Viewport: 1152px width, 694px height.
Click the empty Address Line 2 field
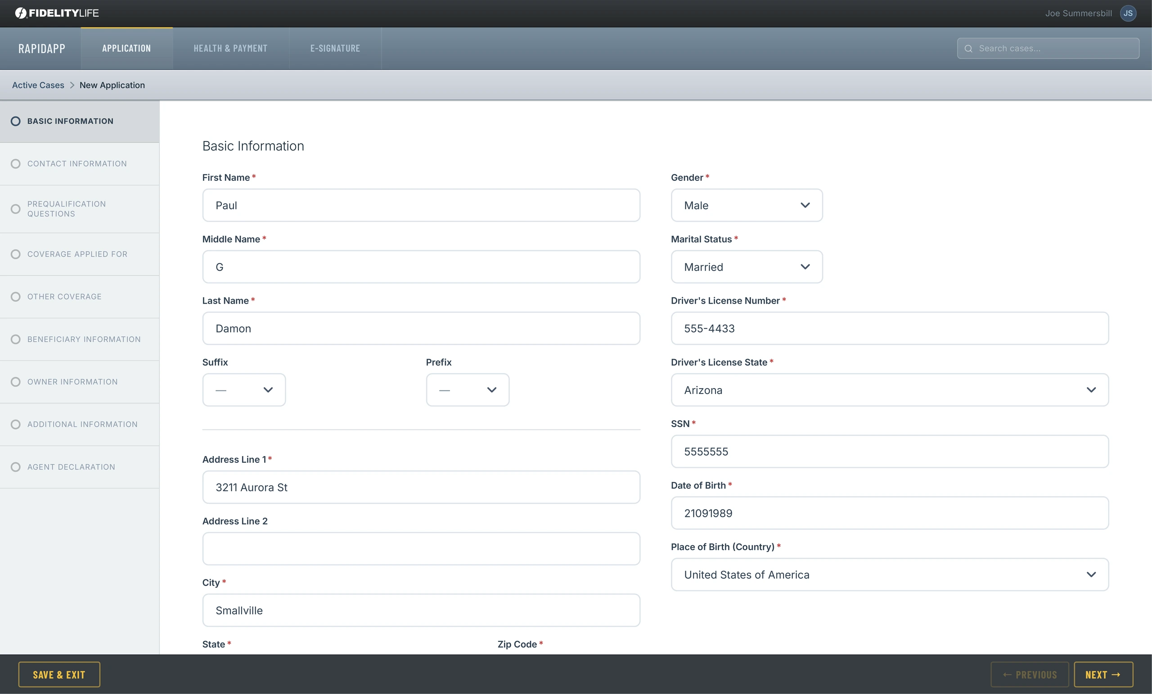pos(421,549)
